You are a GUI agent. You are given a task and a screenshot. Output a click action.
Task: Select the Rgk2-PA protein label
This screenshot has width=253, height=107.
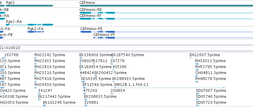point(35,29)
